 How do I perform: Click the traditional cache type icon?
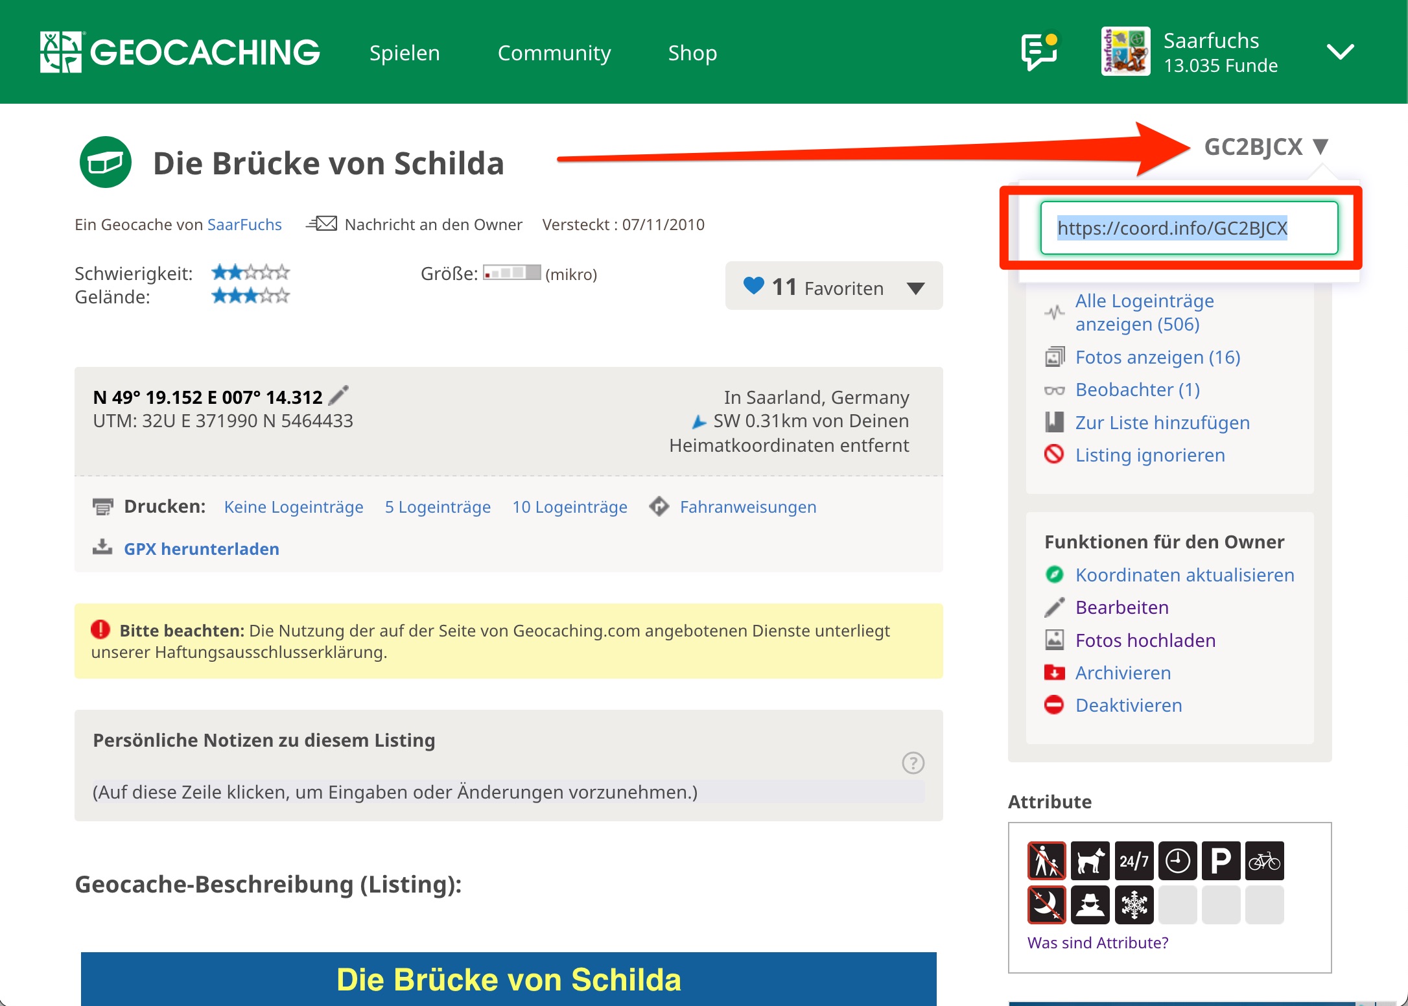105,162
